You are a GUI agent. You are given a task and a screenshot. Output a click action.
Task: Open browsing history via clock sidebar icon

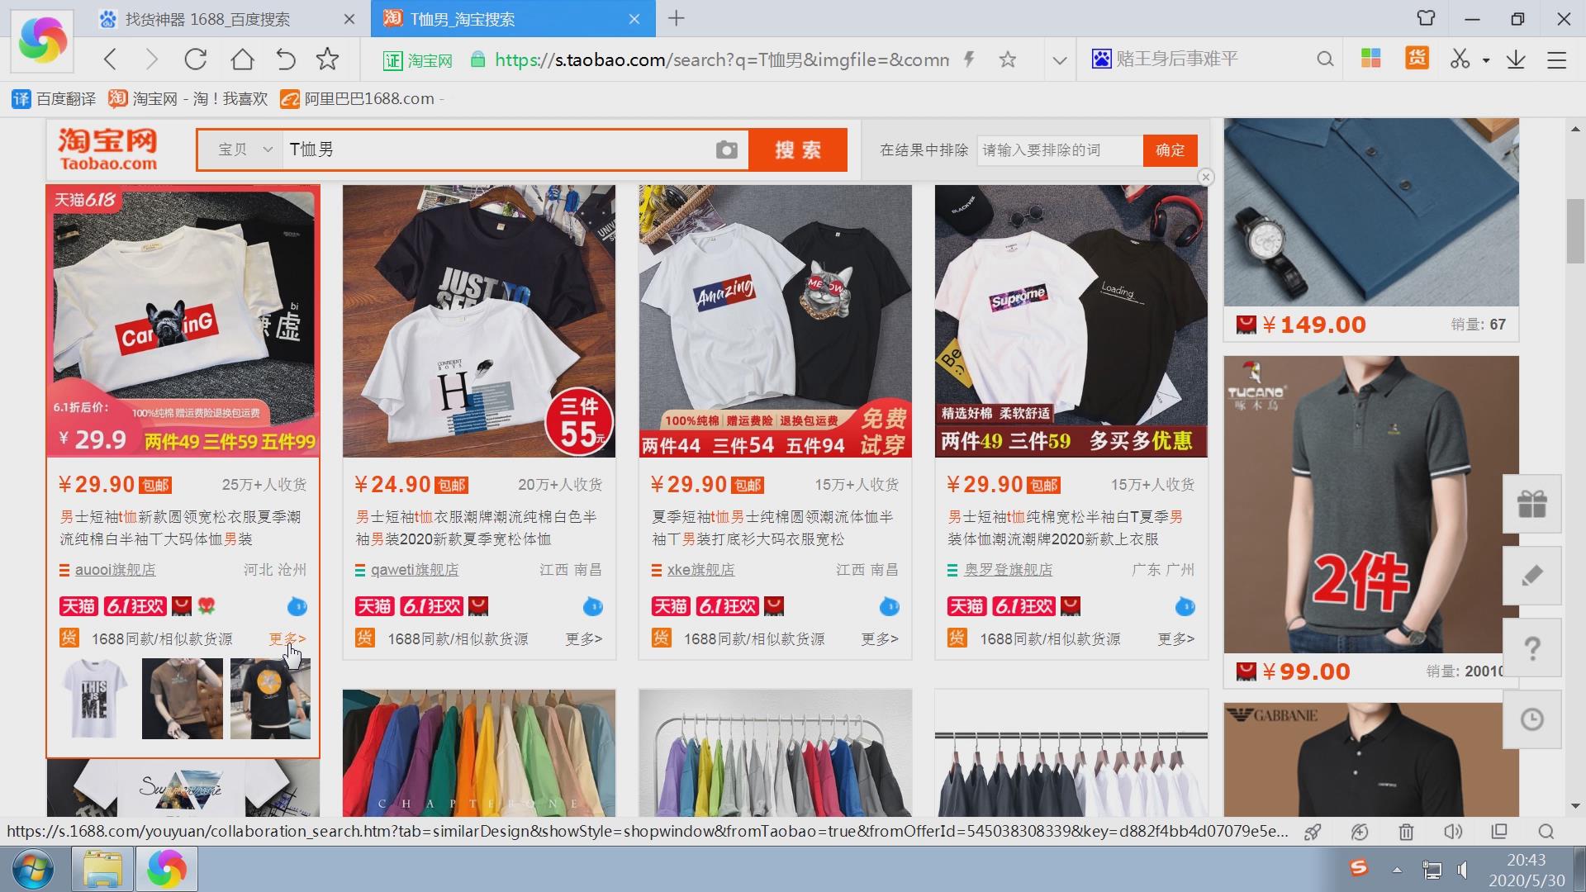(1533, 719)
